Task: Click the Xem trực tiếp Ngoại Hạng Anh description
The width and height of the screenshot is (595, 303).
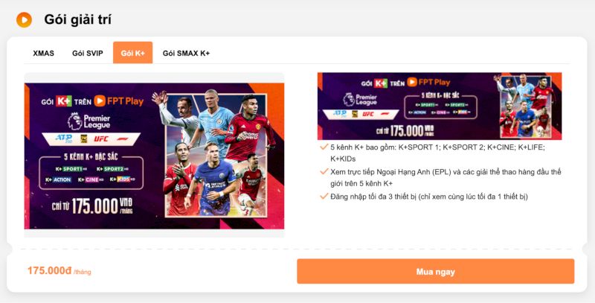Action: 446,178
